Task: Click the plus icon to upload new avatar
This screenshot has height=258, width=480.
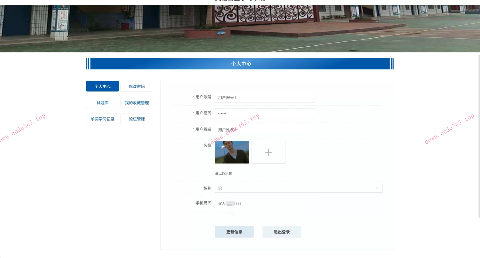Action: pyautogui.click(x=268, y=152)
